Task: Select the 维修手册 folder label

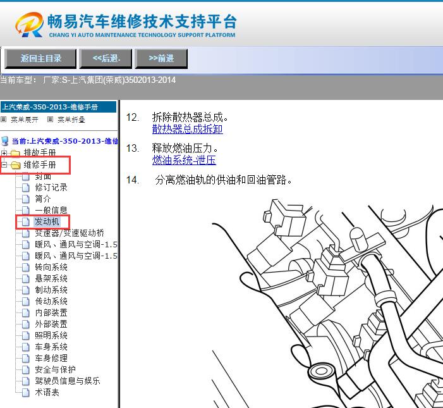Action: coord(40,164)
